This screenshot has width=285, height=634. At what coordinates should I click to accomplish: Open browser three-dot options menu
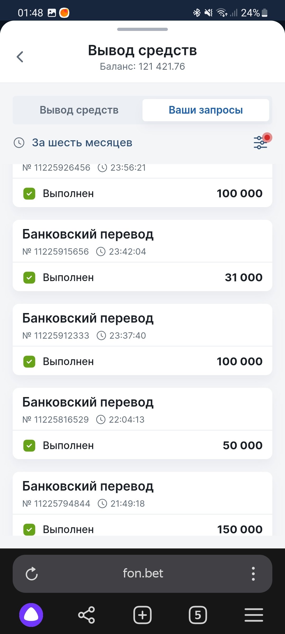coord(253,574)
